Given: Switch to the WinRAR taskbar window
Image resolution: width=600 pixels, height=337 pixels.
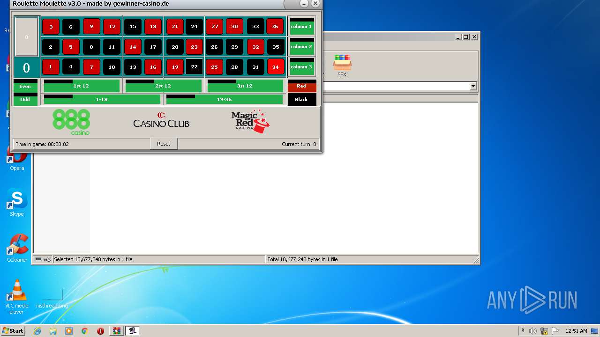Looking at the screenshot, I should pyautogui.click(x=116, y=331).
